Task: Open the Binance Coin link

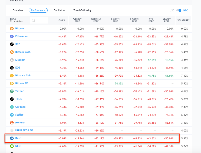Action: (23, 75)
